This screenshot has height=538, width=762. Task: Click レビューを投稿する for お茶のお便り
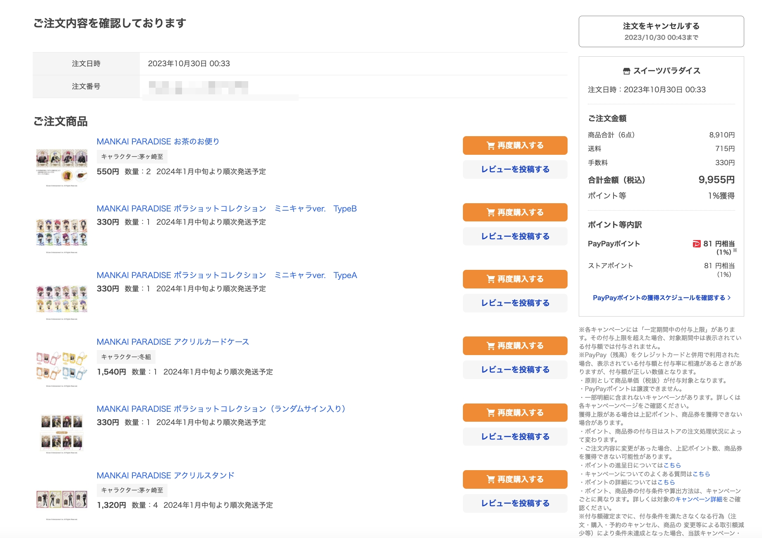[x=515, y=169]
